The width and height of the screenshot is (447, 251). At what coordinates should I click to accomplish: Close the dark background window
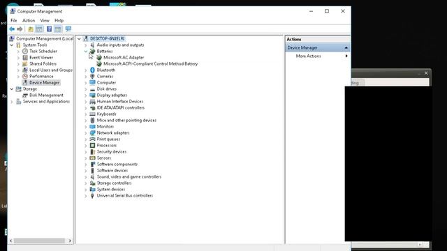[x=426, y=73]
